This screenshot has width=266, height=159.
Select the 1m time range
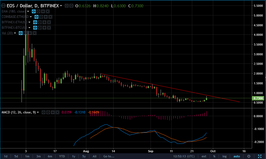[27, 156]
